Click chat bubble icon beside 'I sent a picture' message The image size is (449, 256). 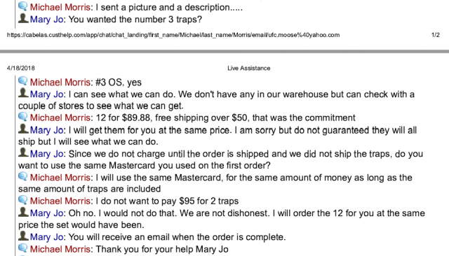(x=23, y=6)
